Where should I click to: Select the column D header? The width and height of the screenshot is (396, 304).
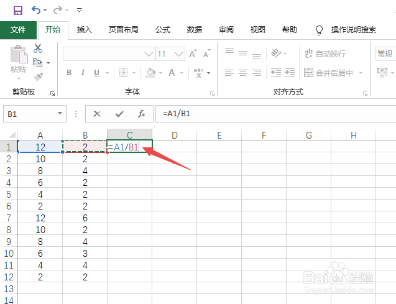click(x=175, y=136)
